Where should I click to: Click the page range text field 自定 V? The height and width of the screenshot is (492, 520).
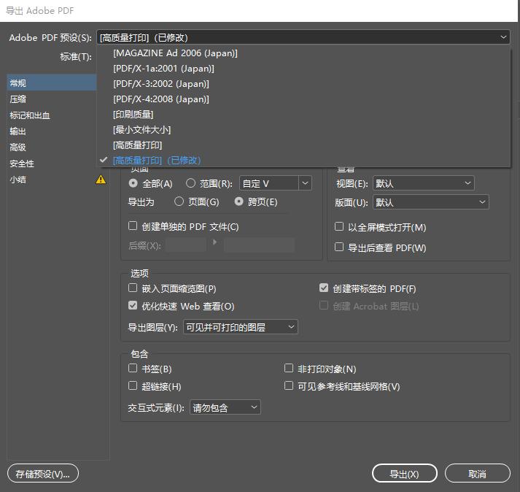(x=269, y=183)
